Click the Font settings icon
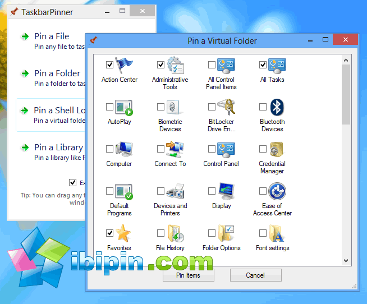 (276, 233)
